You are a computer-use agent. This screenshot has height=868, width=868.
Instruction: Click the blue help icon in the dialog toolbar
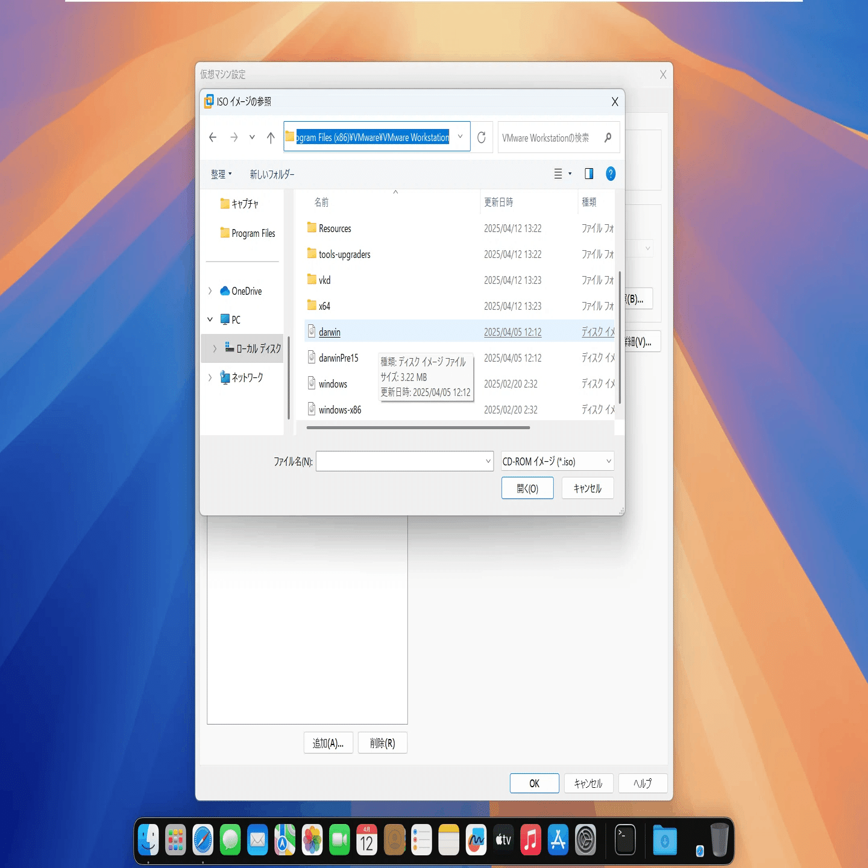(x=611, y=174)
